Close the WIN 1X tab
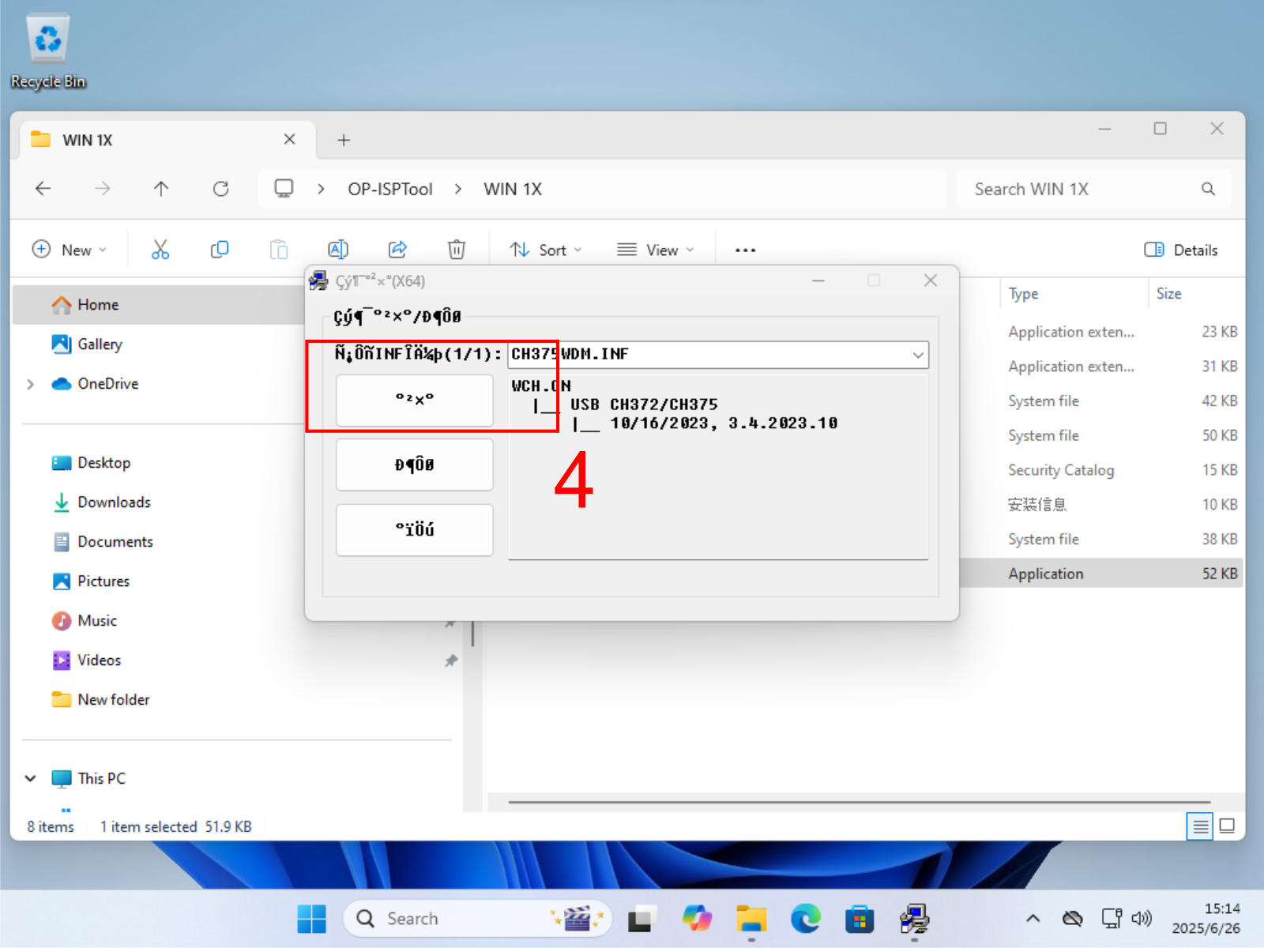1264x948 pixels. (x=290, y=139)
